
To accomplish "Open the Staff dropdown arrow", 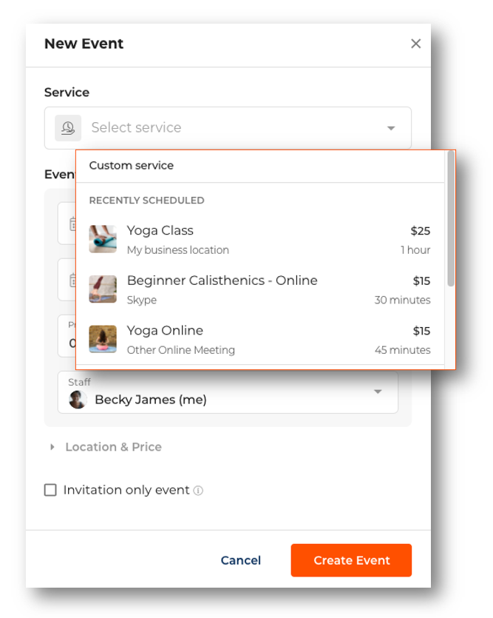I will 378,392.
